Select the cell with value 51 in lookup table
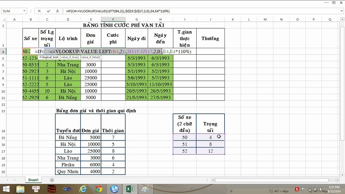 [185, 144]
